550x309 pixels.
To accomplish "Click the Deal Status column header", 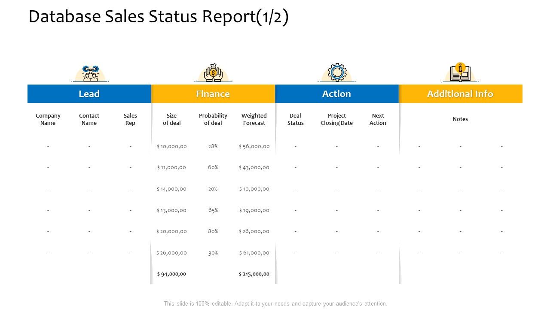I will pos(296,119).
